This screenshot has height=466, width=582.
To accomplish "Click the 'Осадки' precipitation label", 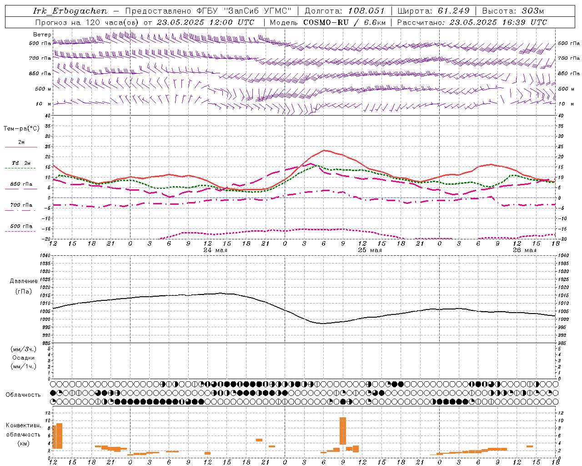I will tap(24, 358).
